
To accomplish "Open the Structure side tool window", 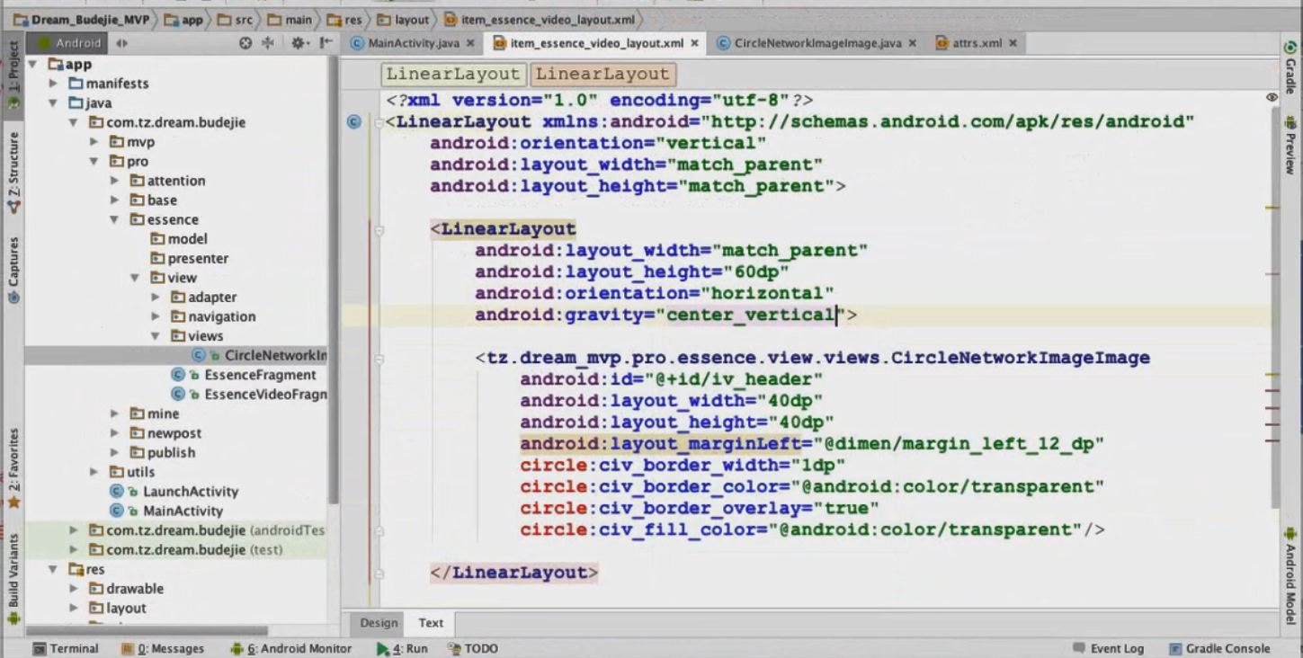I will (13, 171).
